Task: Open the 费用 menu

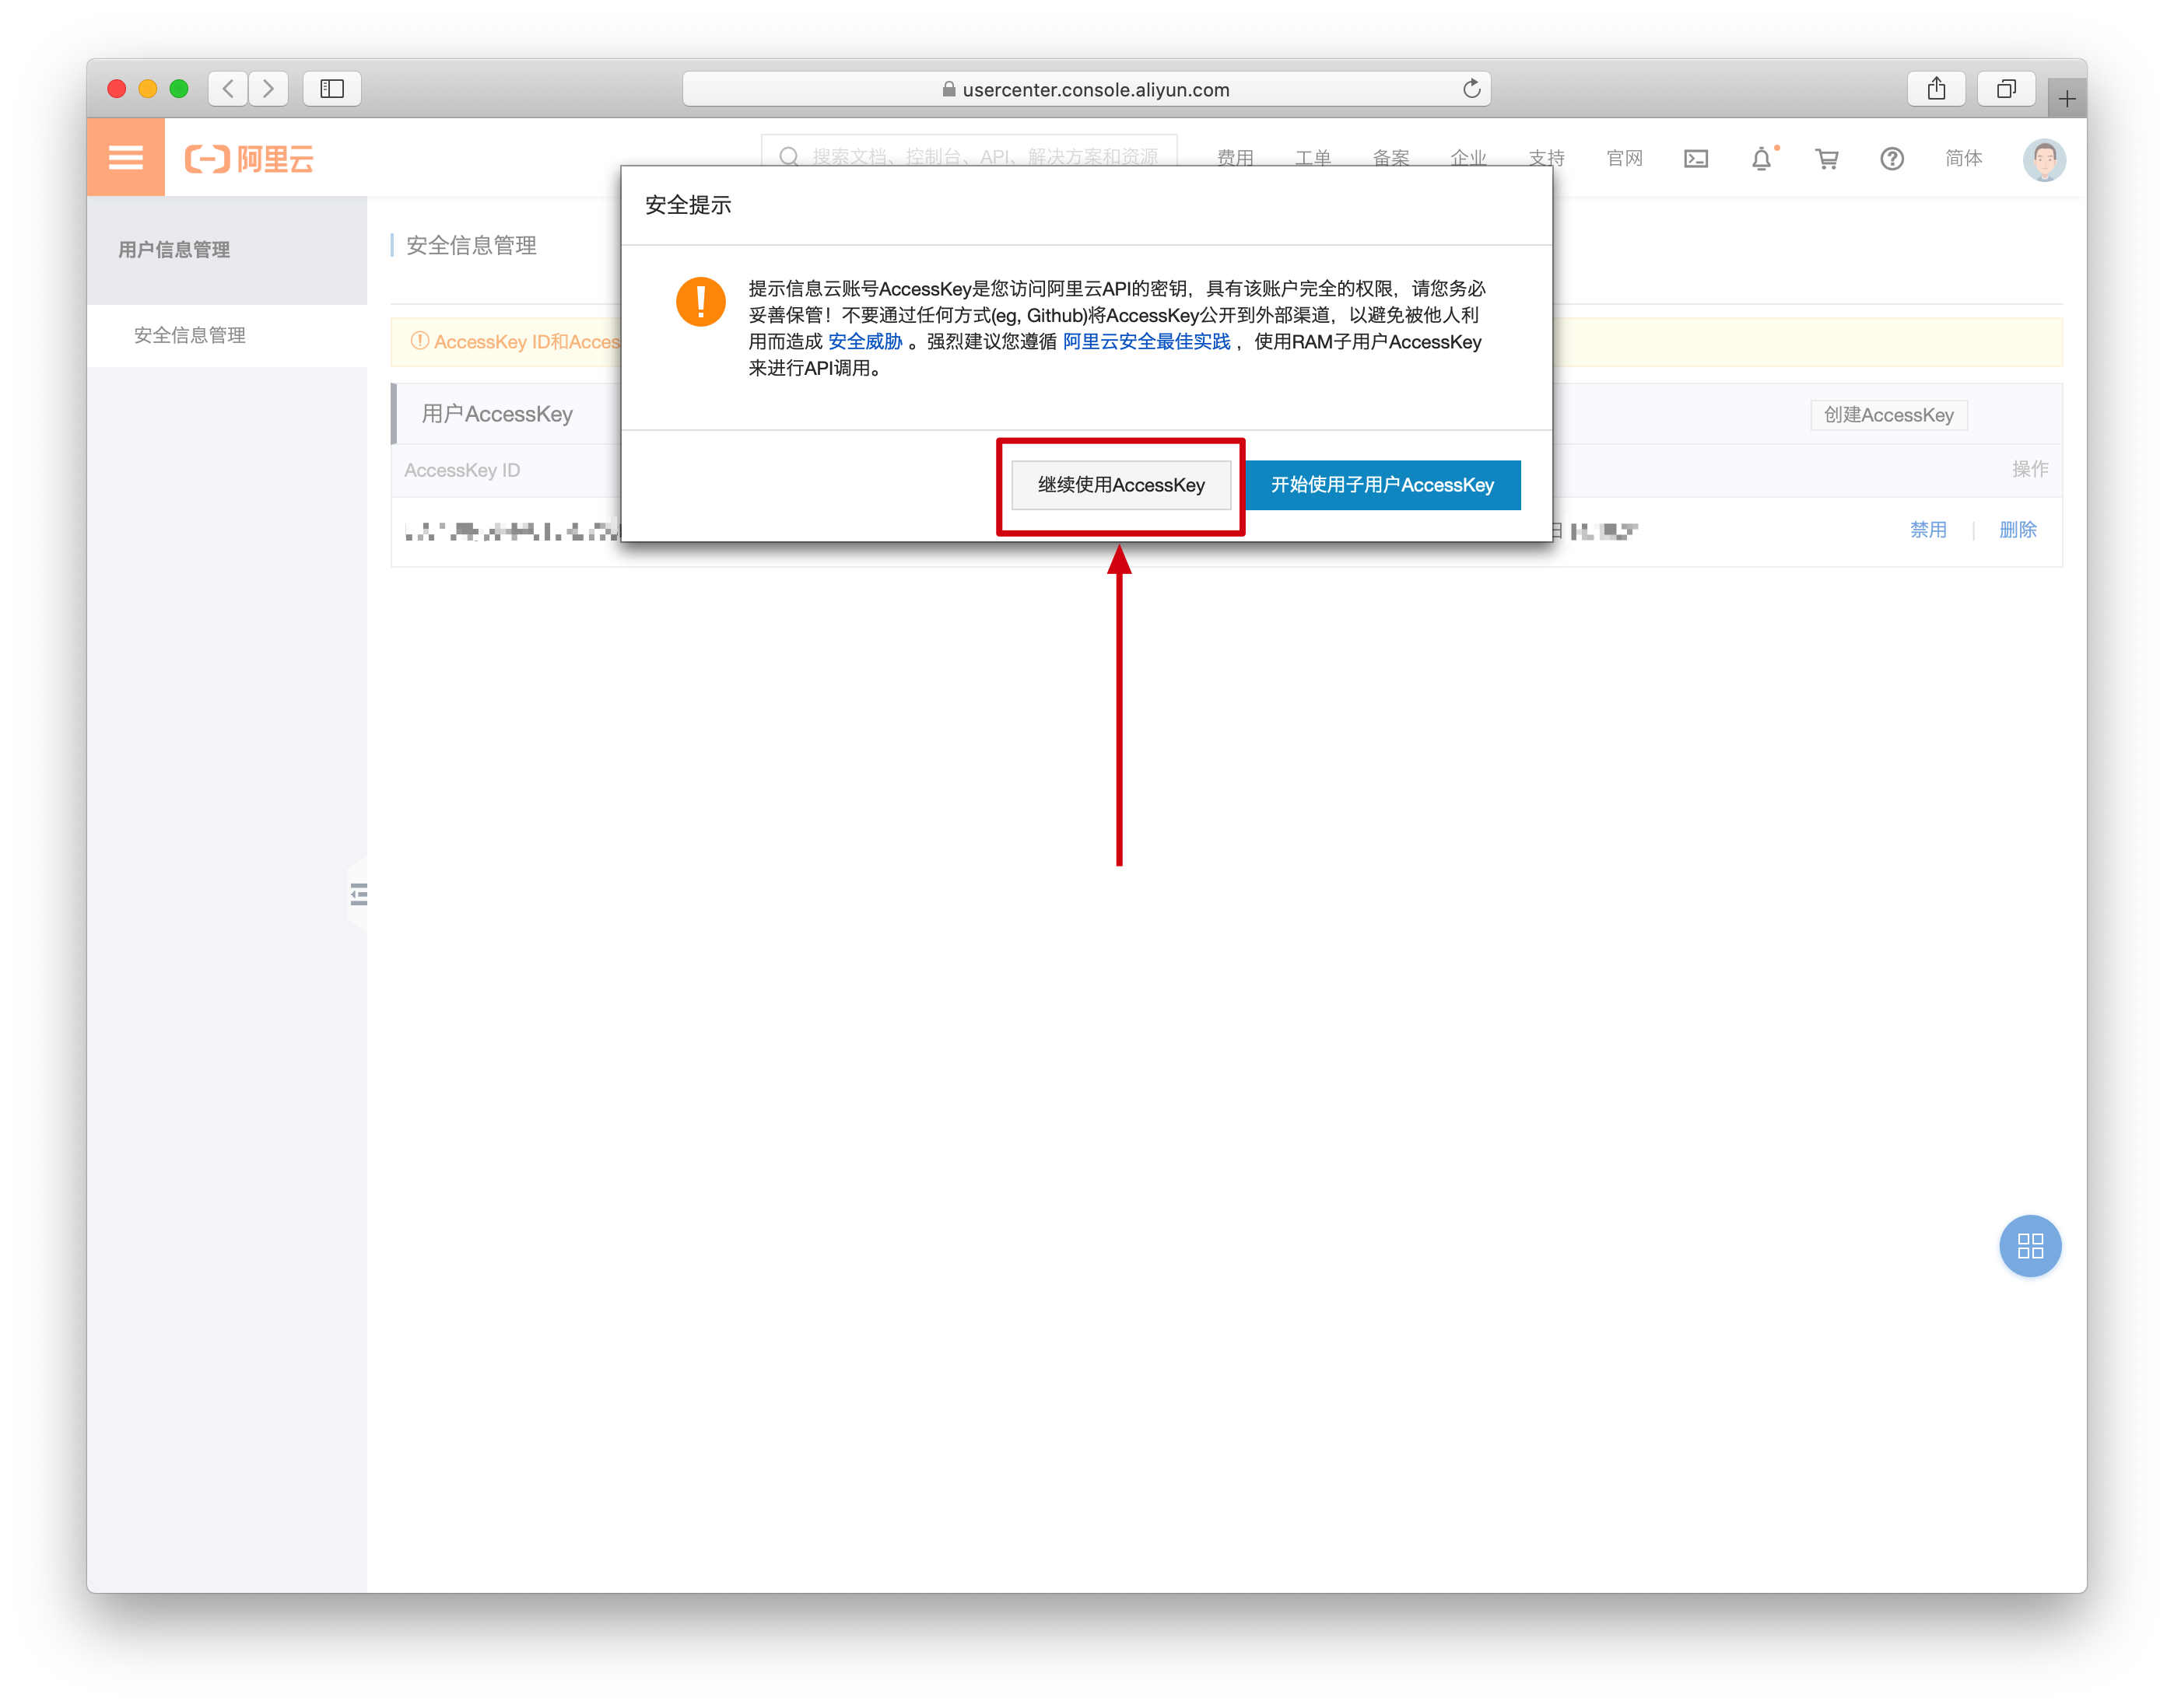Action: (x=1235, y=158)
